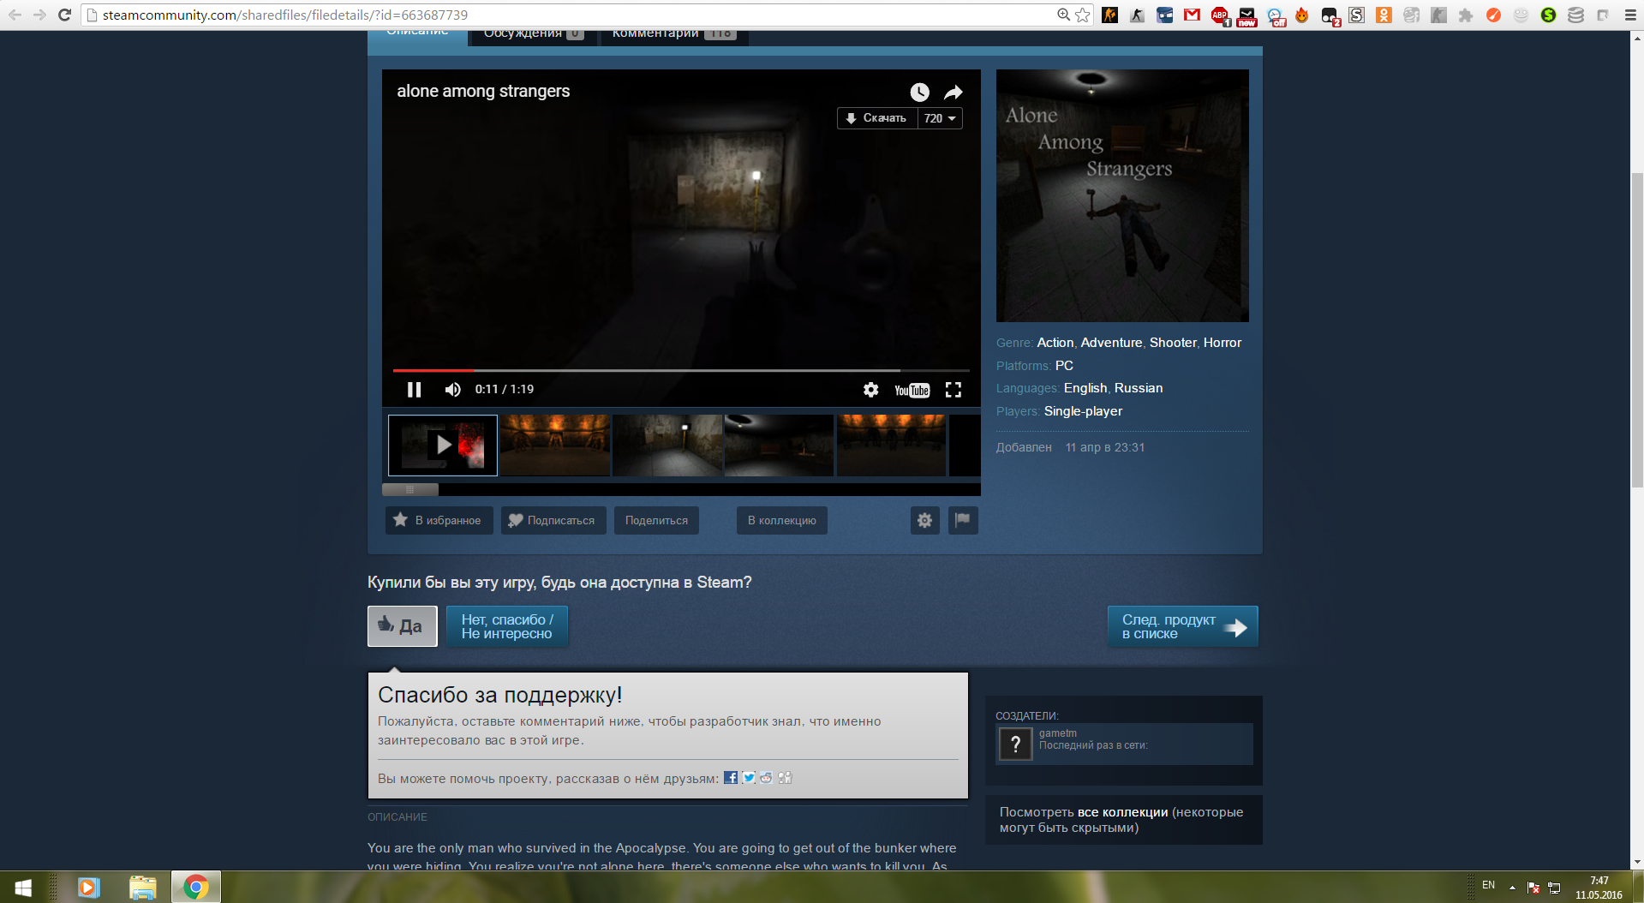The height and width of the screenshot is (903, 1644).
Task: Open the 720 quality dropdown
Action: (940, 118)
